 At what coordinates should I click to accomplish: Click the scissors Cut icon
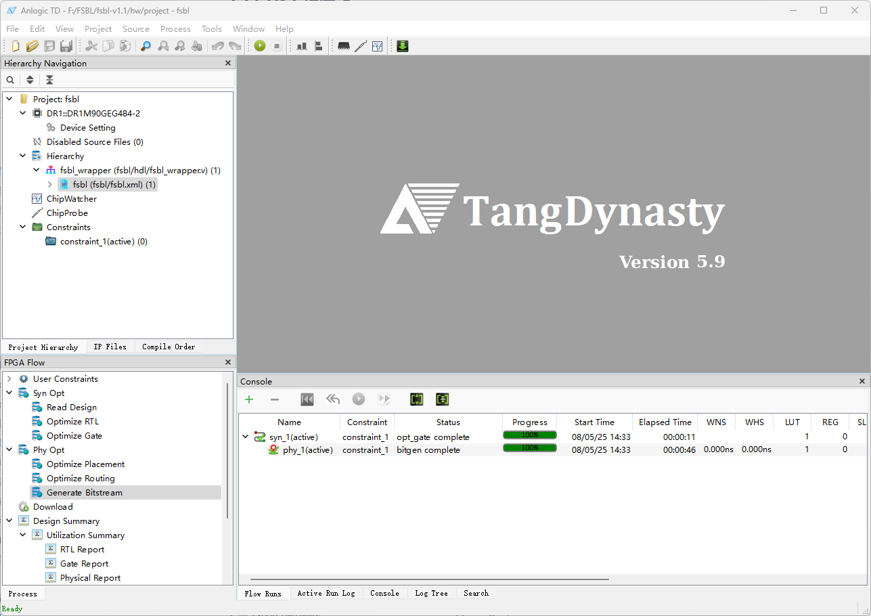(x=91, y=46)
